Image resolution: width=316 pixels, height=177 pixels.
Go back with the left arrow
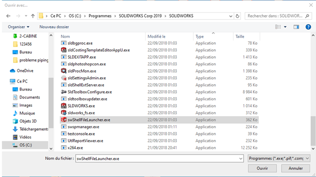pos(8,16)
